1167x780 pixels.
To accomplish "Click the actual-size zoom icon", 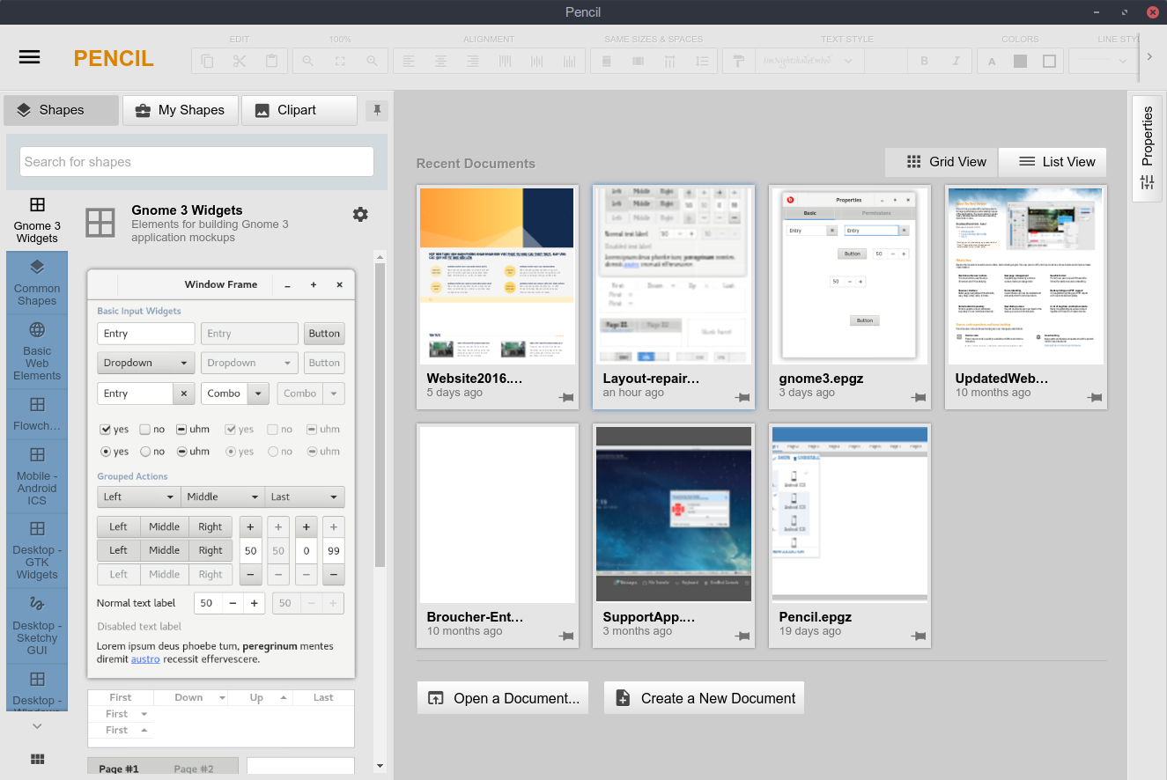I will coord(340,61).
